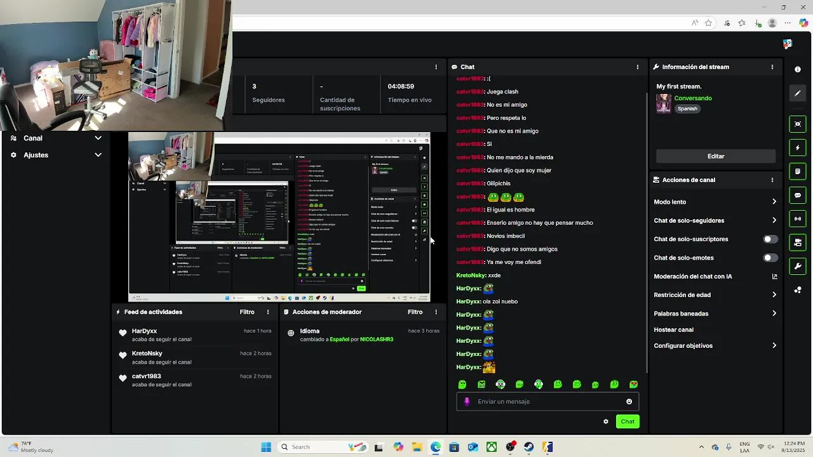Click 'My first stream.' title text

coord(679,86)
